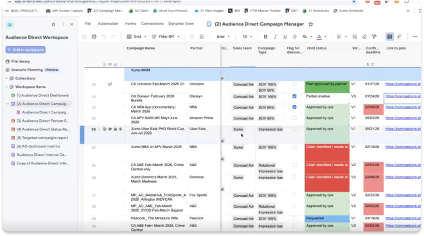Open File library in the sidebar
This screenshot has width=424, height=236.
pos(18,62)
